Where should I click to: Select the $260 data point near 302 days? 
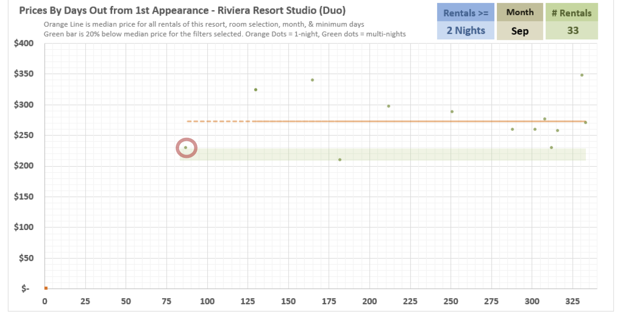click(x=535, y=129)
